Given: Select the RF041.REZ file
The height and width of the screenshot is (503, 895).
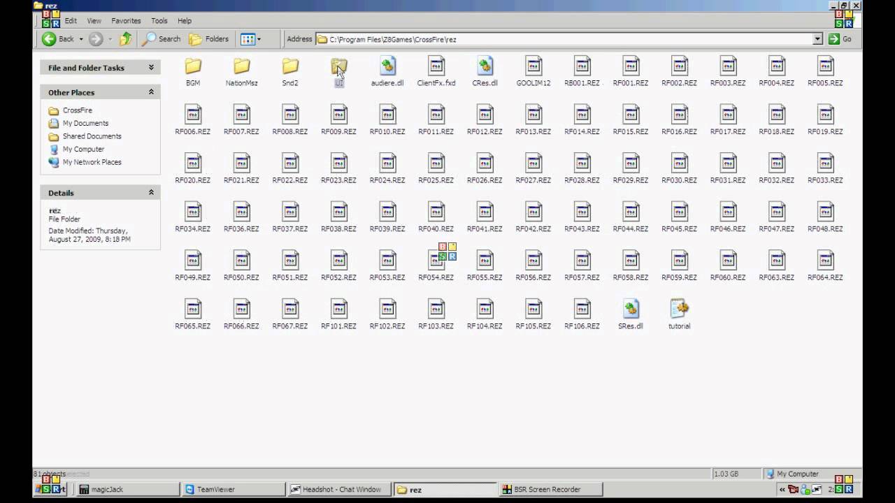Looking at the screenshot, I should pos(485,218).
